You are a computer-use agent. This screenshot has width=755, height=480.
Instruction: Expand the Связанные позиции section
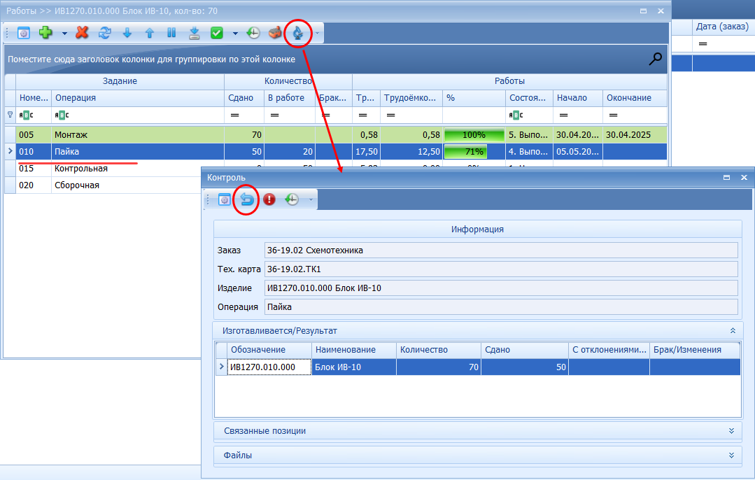point(732,431)
